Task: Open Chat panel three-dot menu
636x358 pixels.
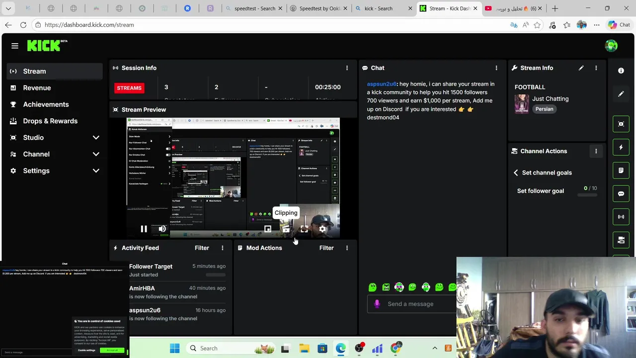Action: click(x=496, y=68)
